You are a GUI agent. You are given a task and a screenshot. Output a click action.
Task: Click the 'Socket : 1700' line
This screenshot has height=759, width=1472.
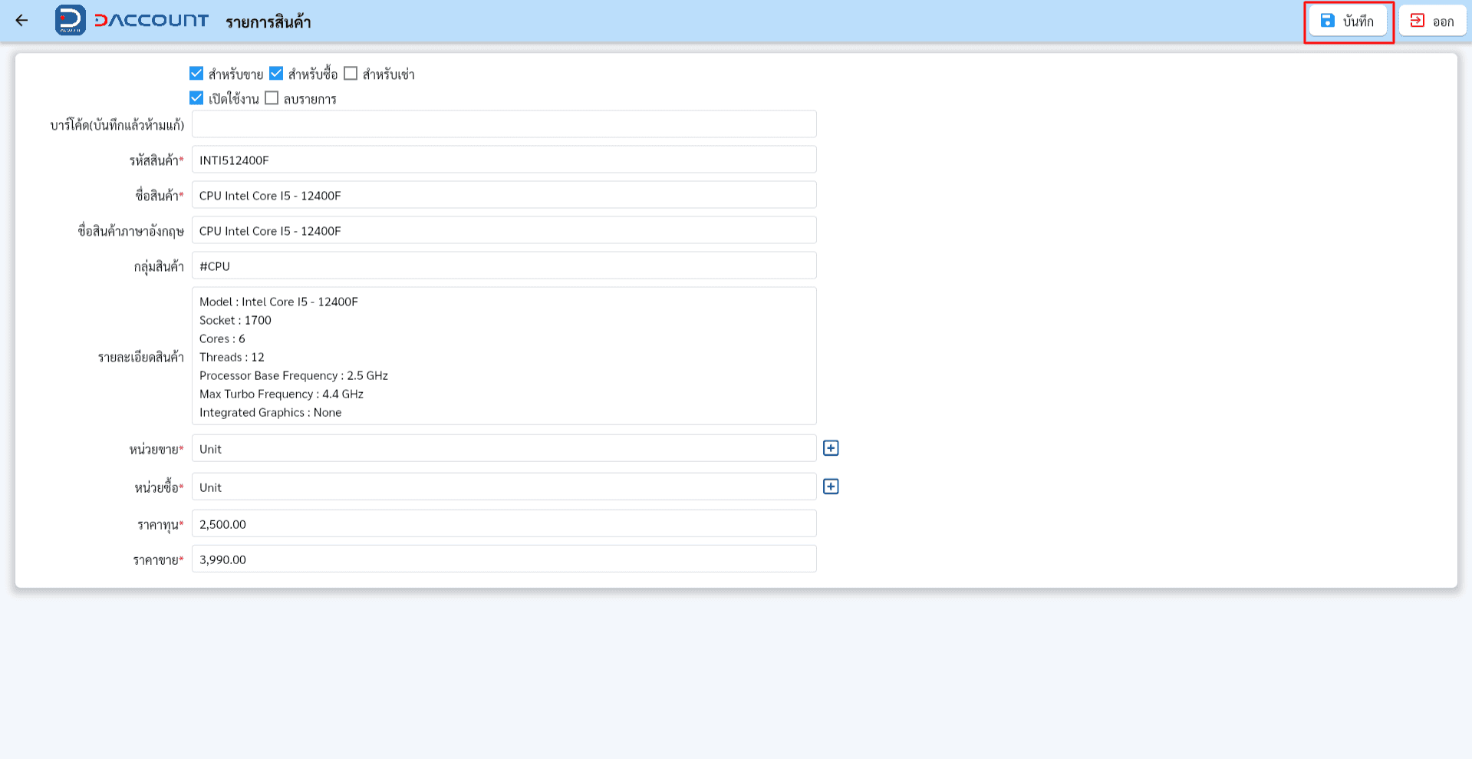235,320
